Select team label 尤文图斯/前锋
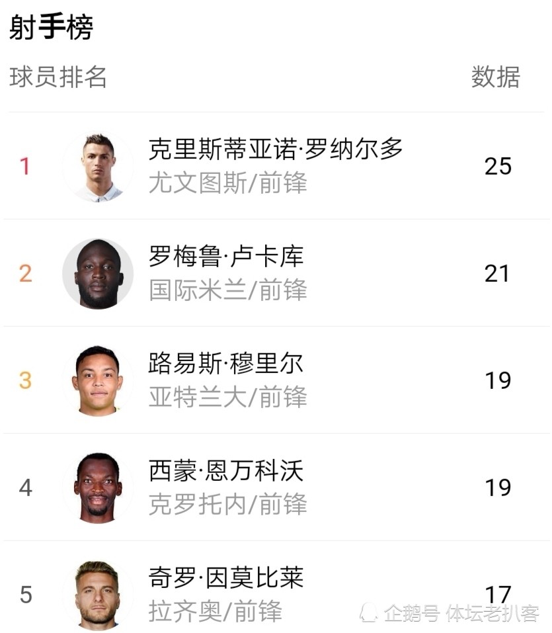This screenshot has width=552, height=633. click(x=228, y=183)
